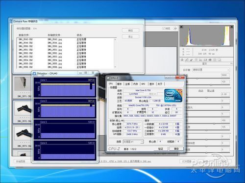Image resolution: width=245 pixels, height=183 pixels.
Task: Select the IMG_3544.CR2 row in save list
Action: point(65,43)
